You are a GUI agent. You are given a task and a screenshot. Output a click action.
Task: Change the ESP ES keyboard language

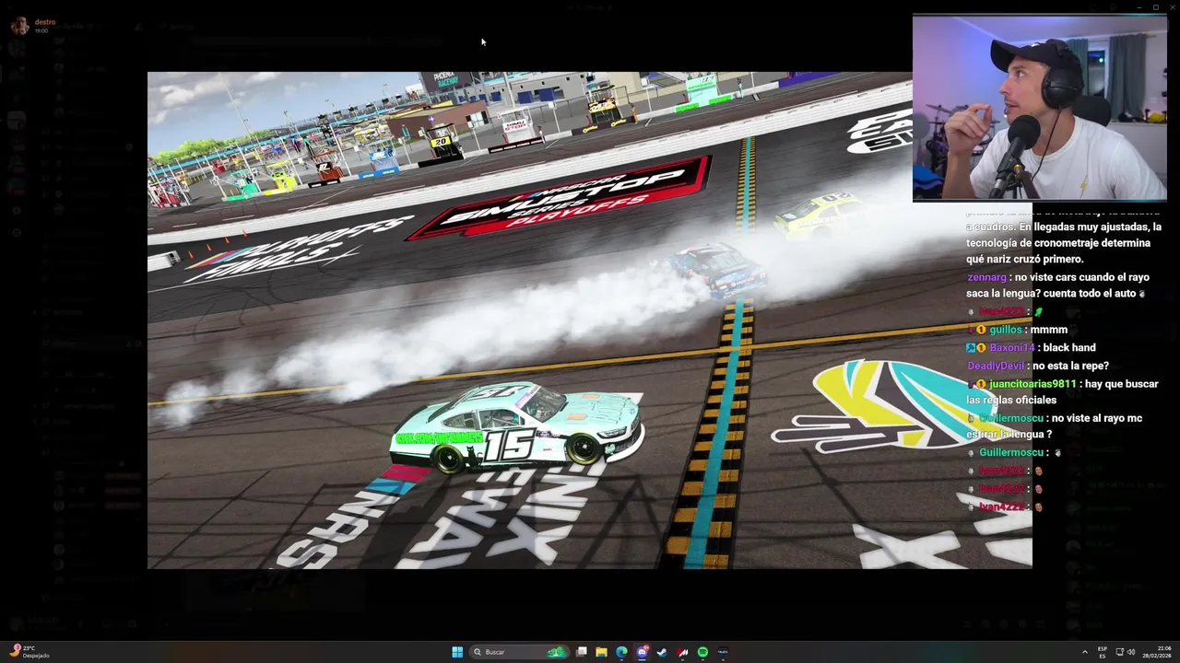[1103, 652]
